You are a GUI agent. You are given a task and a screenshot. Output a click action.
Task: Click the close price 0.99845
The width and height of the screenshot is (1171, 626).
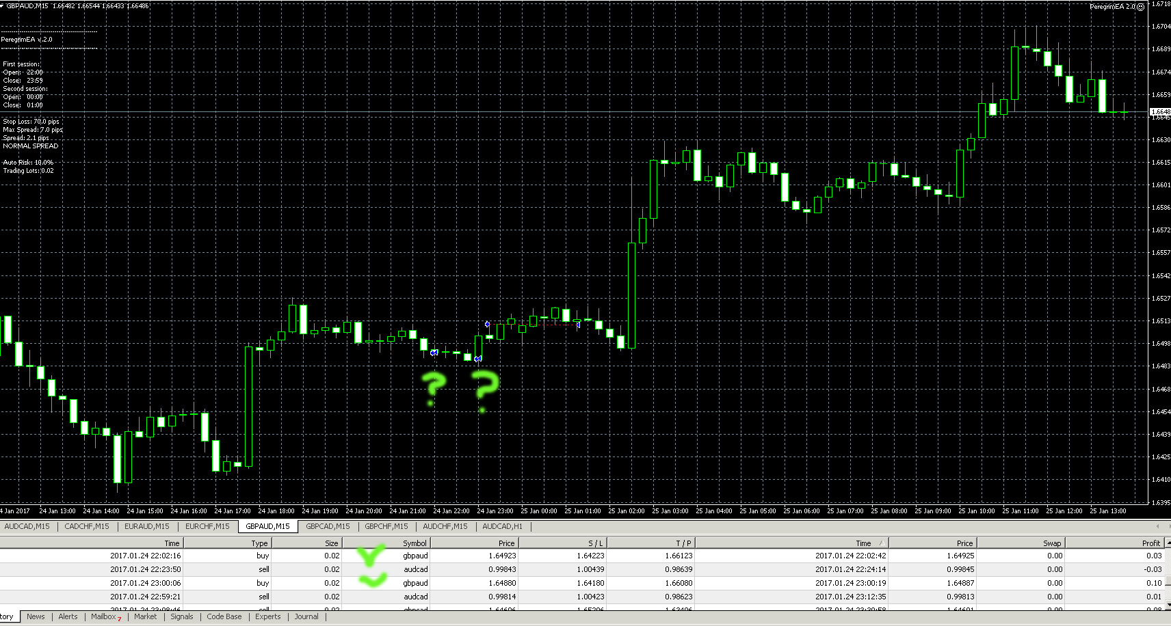coord(960,569)
